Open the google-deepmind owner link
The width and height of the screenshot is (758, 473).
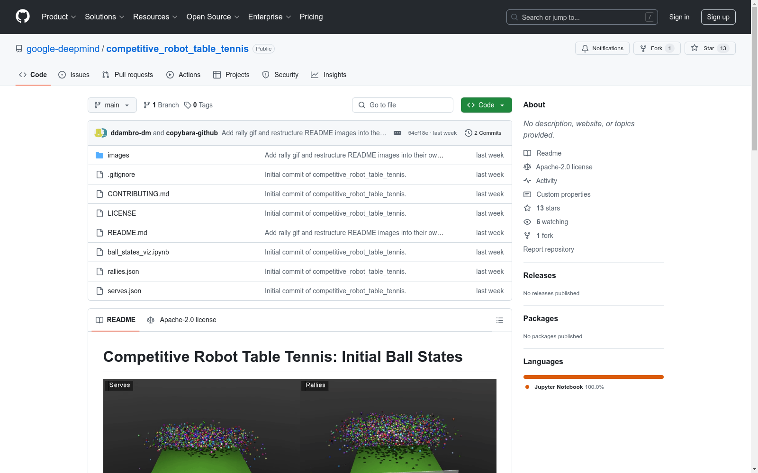63,49
